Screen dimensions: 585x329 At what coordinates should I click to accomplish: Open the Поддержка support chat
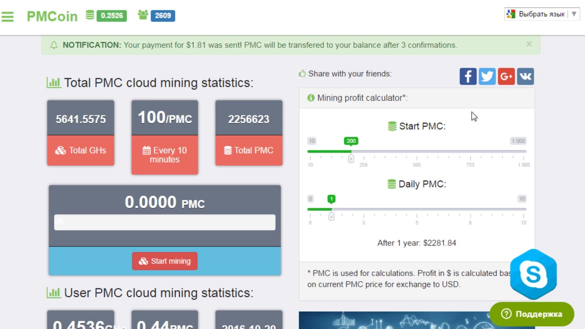click(x=532, y=314)
